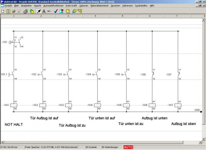
Task: Click the open folder toolbar icon
Action: (13, 11)
